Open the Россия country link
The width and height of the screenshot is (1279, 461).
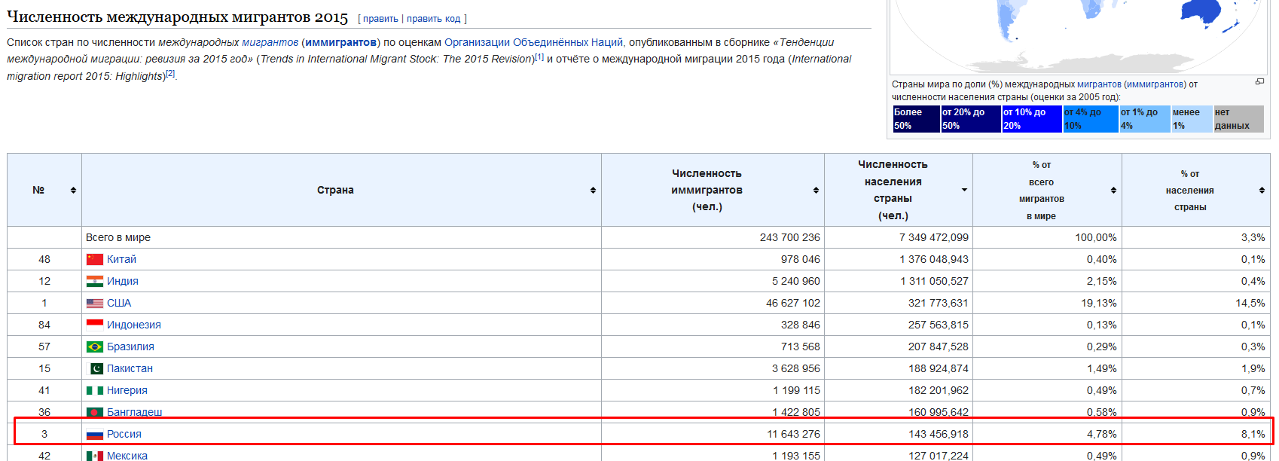tap(124, 434)
